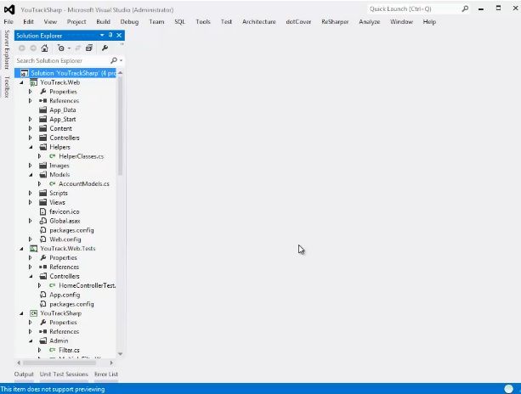Expand the Views folder

pos(31,202)
